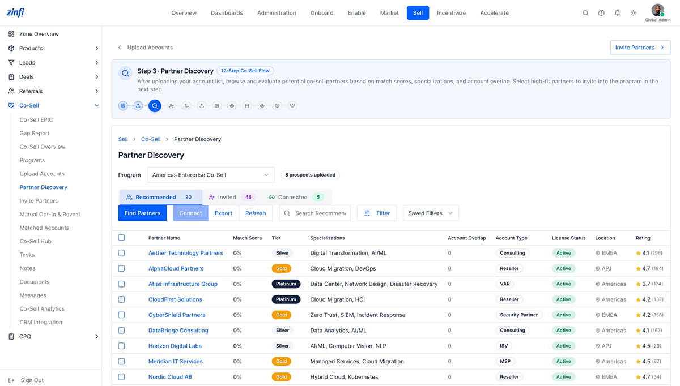
Task: Click the Invite Partners button
Action: tap(640, 48)
